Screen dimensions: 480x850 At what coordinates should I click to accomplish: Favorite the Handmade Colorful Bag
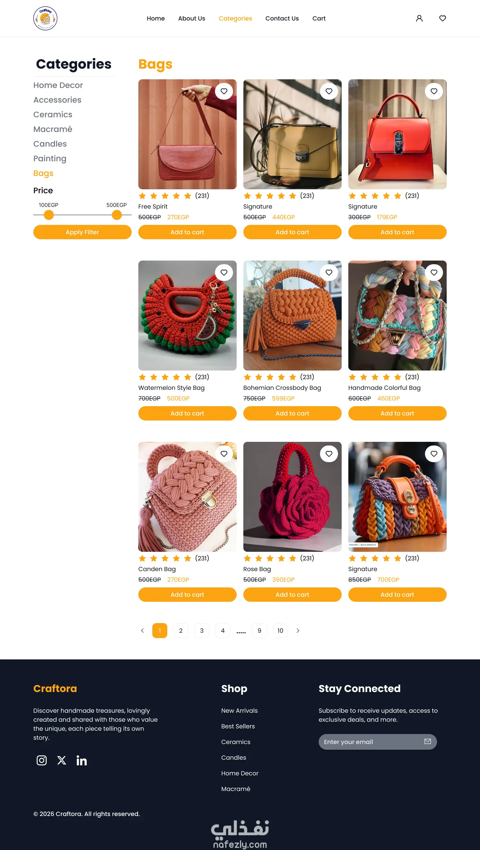pyautogui.click(x=434, y=273)
